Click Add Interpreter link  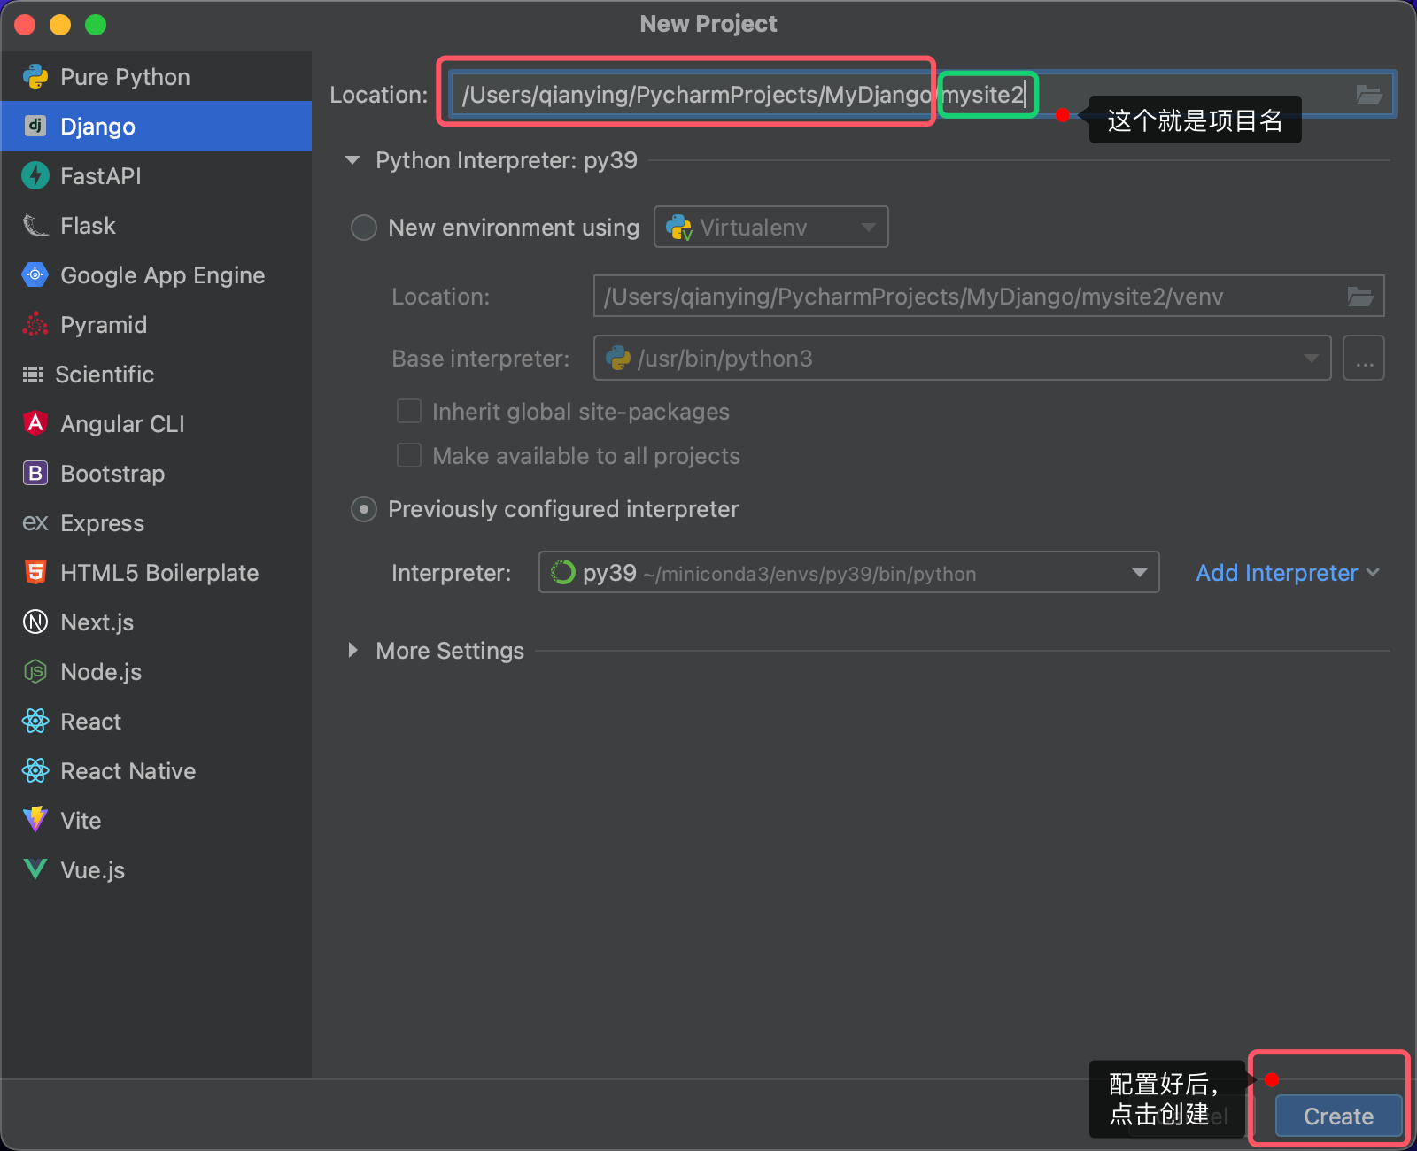[x=1276, y=573]
